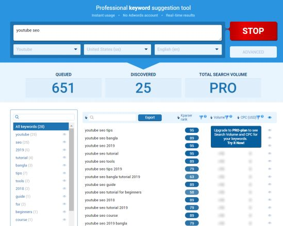Open the Youtube source dropdown
This screenshot has width=283, height=226.
(x=47, y=49)
